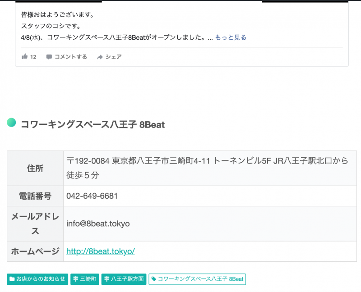Click the phone number 042-649-6681

point(92,196)
